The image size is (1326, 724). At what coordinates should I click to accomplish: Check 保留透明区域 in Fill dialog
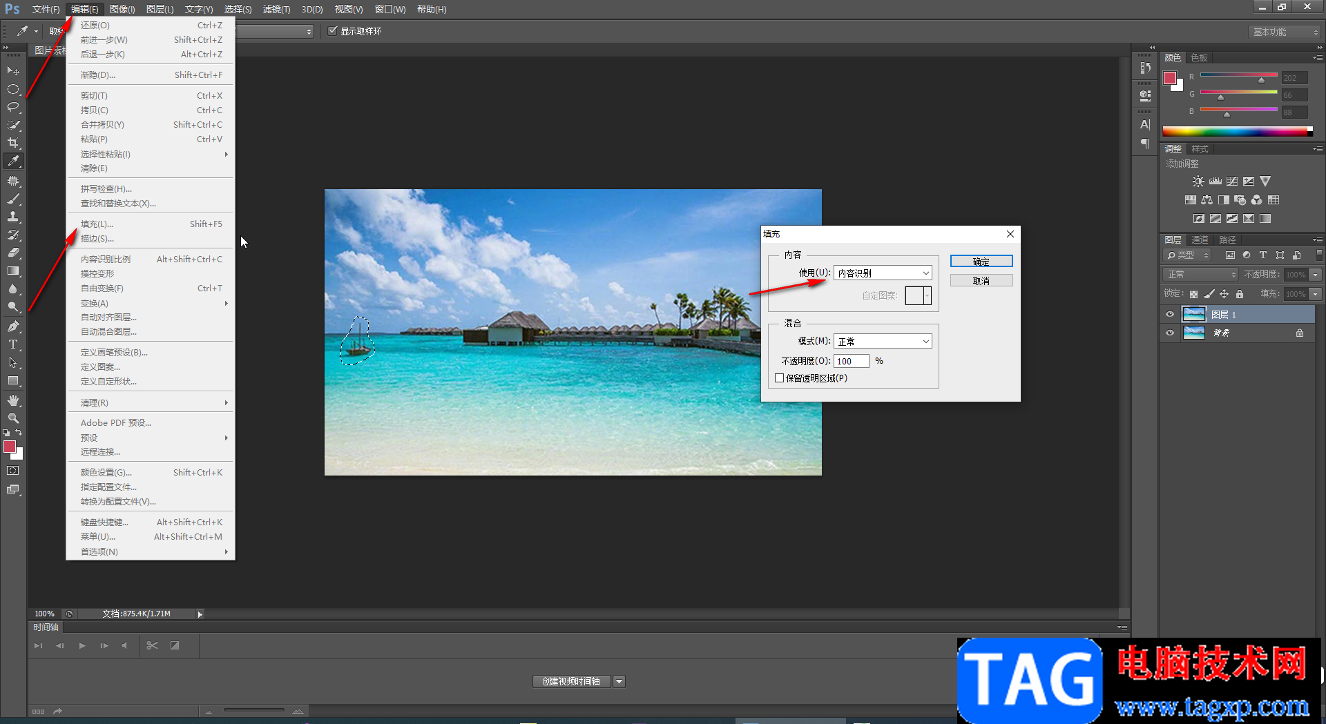click(780, 378)
